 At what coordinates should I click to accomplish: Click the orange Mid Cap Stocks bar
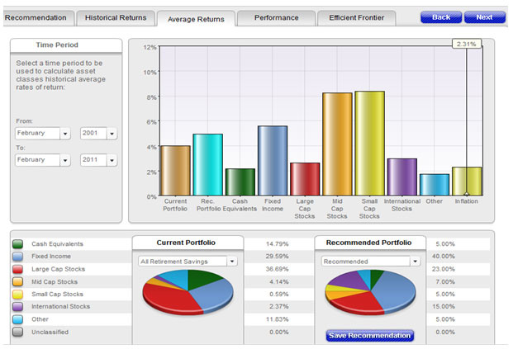tap(337, 144)
